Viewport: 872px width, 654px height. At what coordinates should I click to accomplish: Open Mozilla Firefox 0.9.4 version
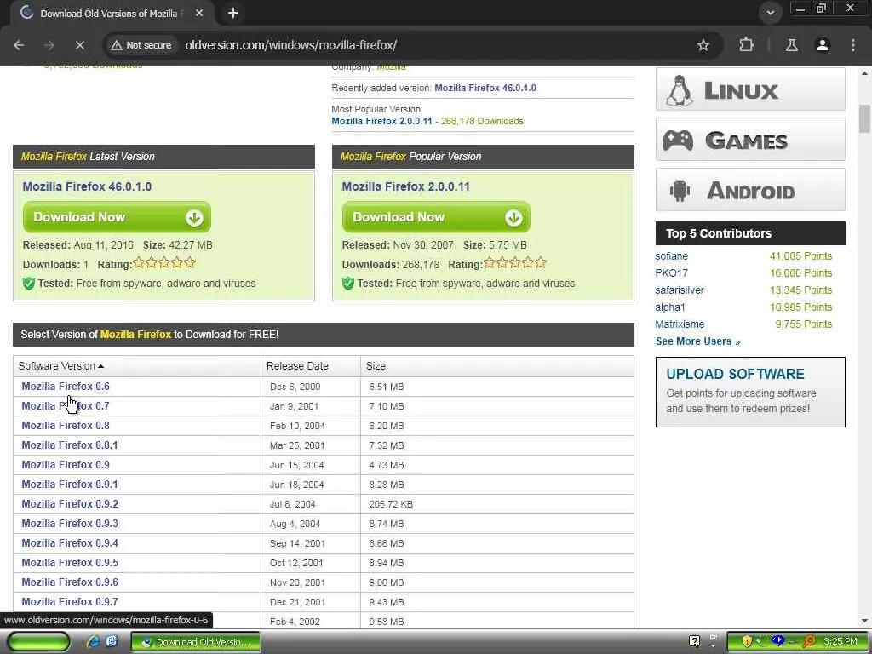70,543
